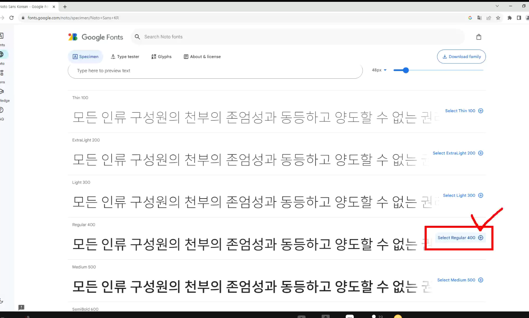This screenshot has height=318, width=529.
Task: Open a new browser tab
Action: tap(65, 7)
